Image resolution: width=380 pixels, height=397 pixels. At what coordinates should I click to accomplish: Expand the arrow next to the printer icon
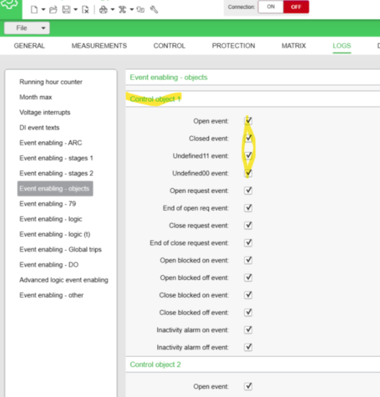point(113,10)
